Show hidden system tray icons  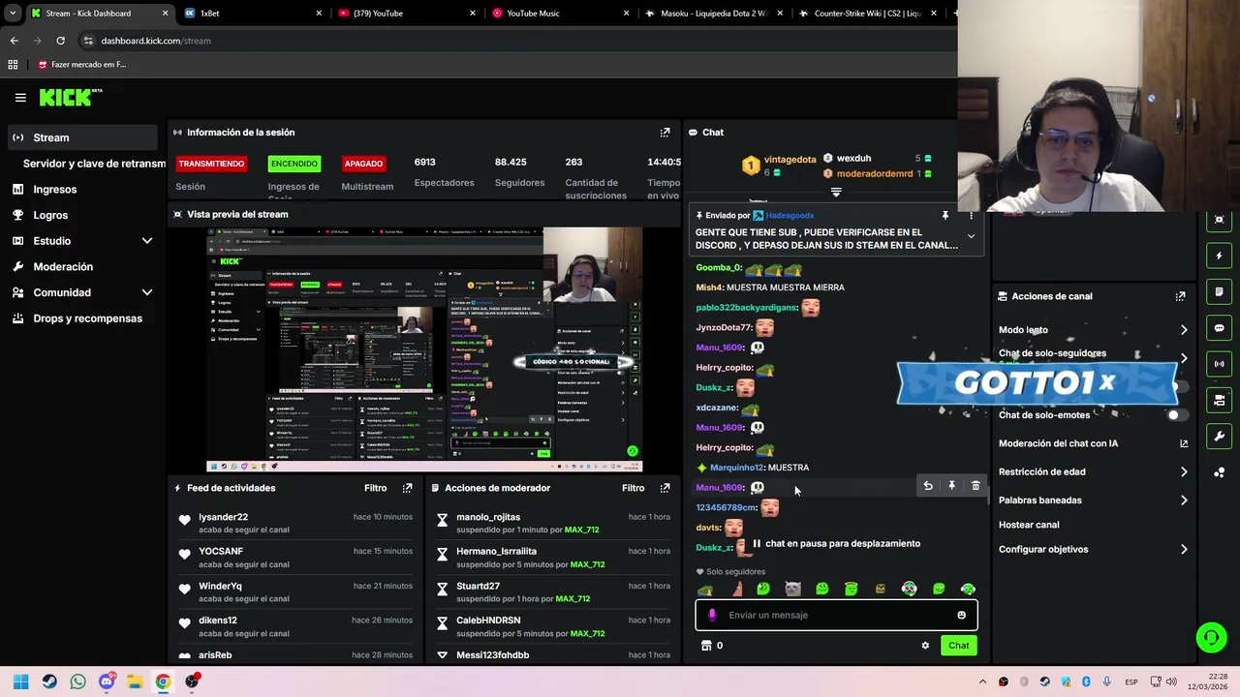982,682
